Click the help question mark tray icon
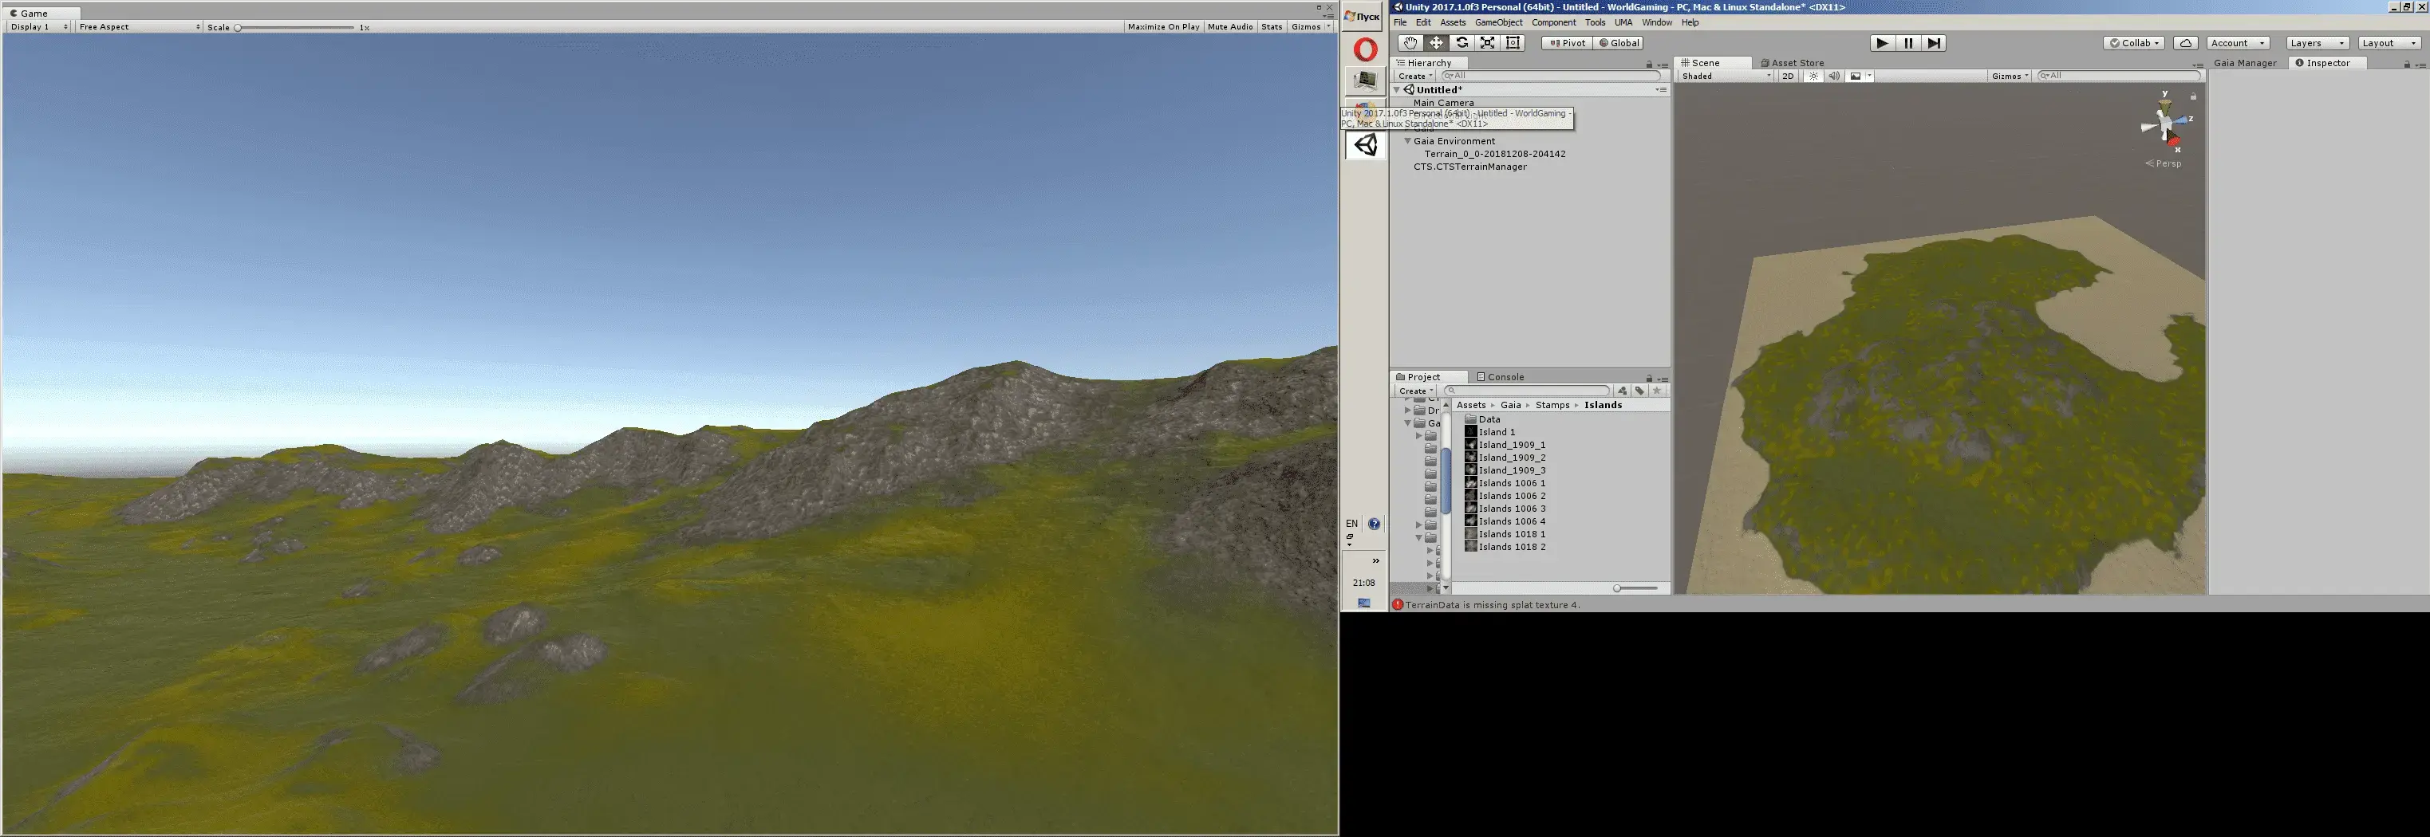Screen dimensions: 2430x837 [1375, 524]
